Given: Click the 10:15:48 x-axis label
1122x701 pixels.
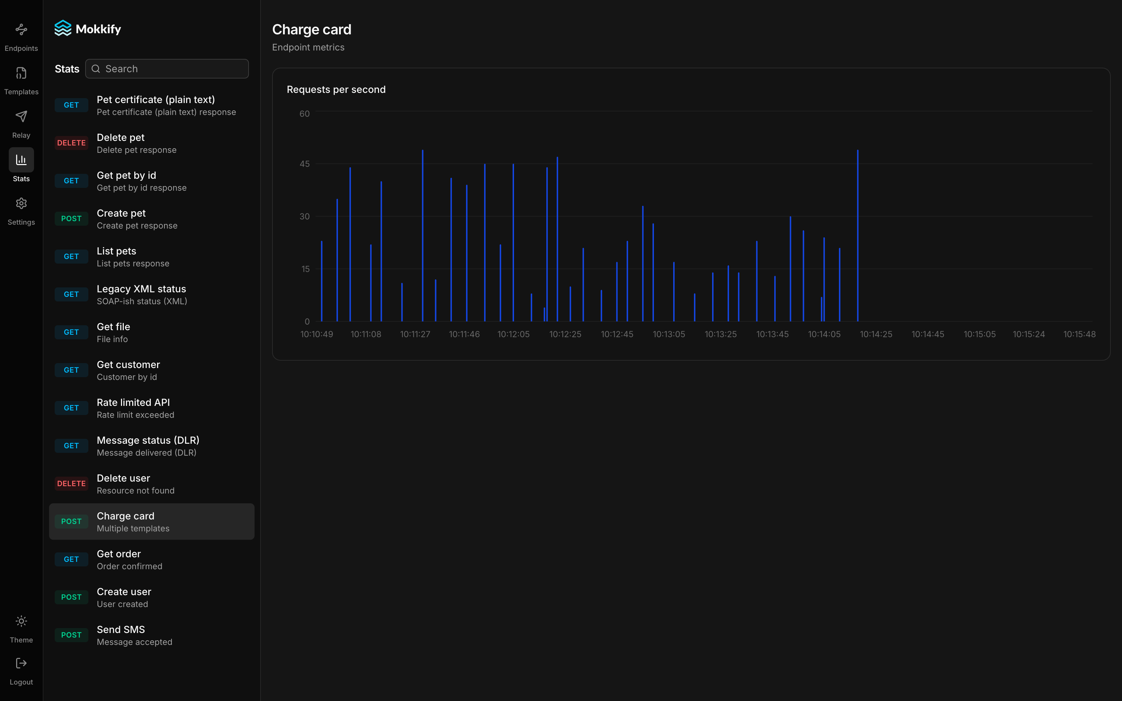Looking at the screenshot, I should point(1079,334).
